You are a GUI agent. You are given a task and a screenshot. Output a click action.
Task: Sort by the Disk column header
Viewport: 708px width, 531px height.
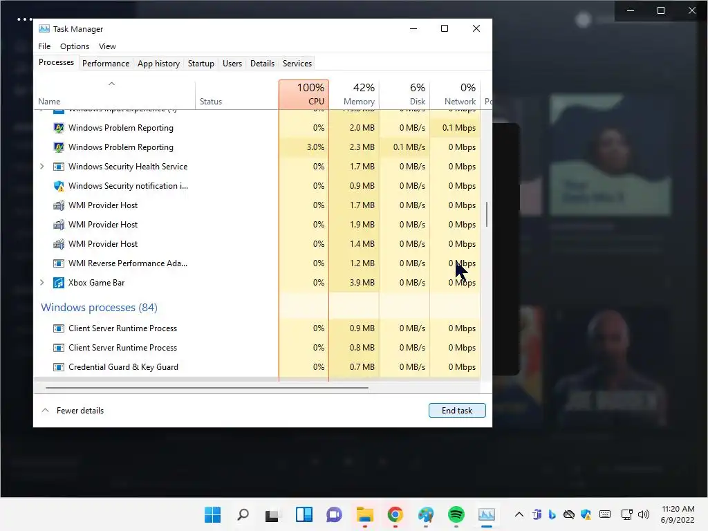click(x=404, y=94)
